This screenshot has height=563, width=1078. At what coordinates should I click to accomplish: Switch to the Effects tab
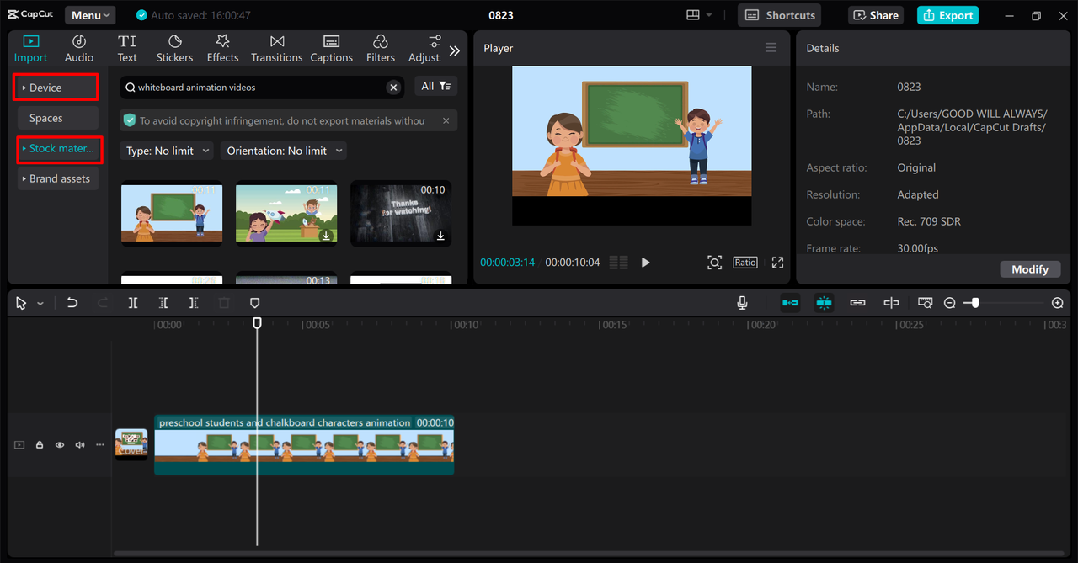[x=222, y=49]
